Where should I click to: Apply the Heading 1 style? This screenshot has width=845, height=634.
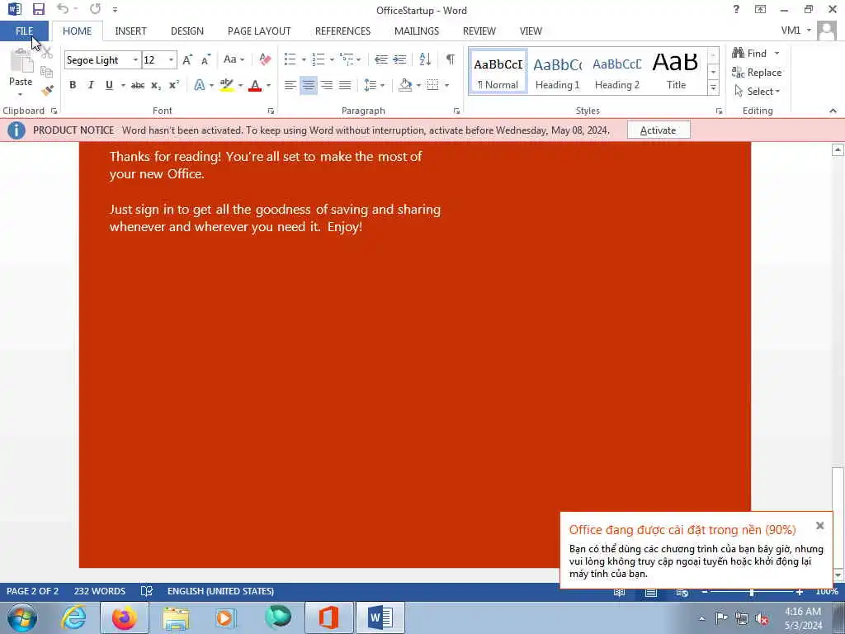click(x=557, y=73)
